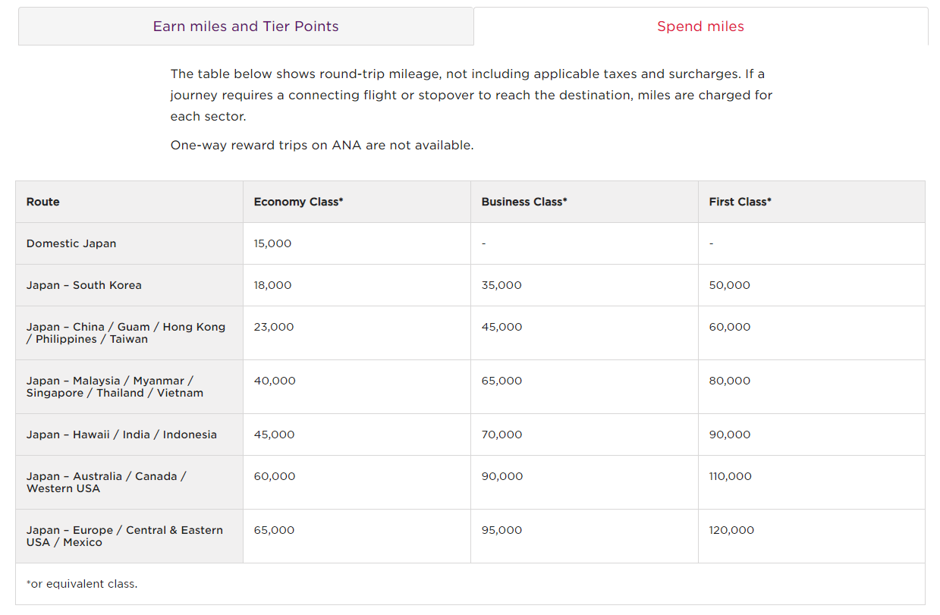Select the Japan – Australia / Canada route cell
The image size is (940, 615).
pos(106,482)
